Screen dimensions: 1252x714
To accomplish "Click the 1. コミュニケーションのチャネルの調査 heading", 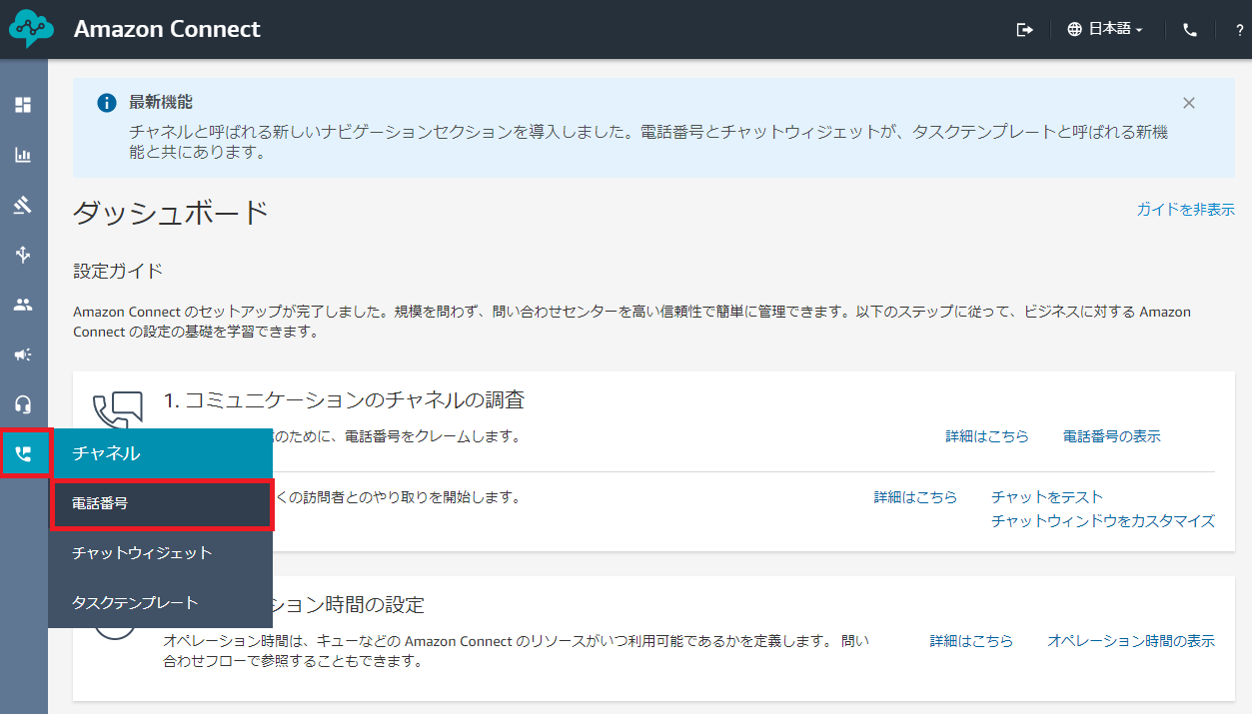I will click(345, 400).
